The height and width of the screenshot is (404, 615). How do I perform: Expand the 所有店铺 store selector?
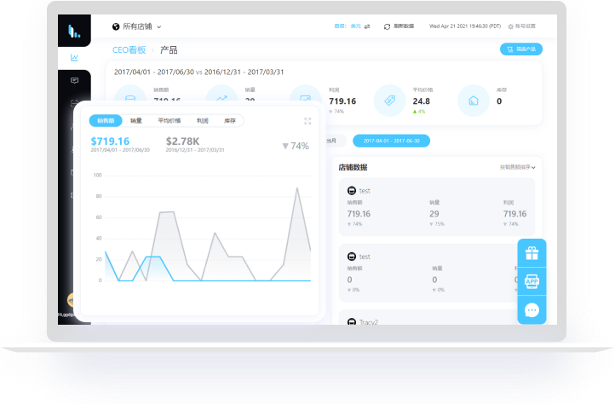click(x=136, y=26)
